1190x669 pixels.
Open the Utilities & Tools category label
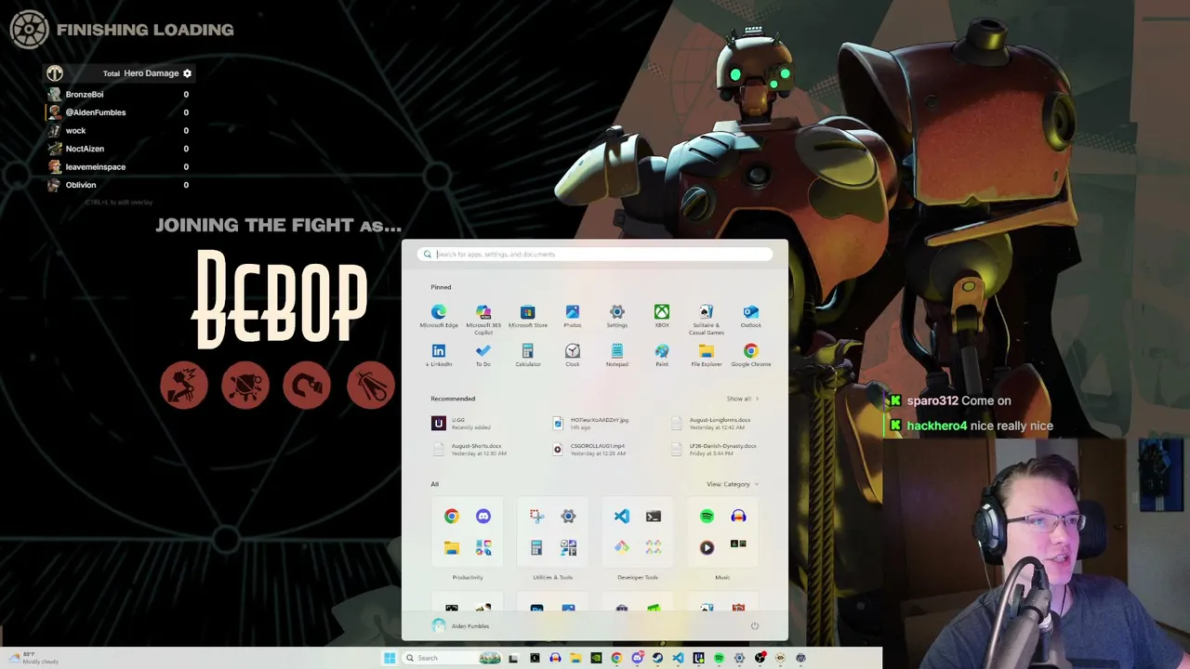pos(552,578)
